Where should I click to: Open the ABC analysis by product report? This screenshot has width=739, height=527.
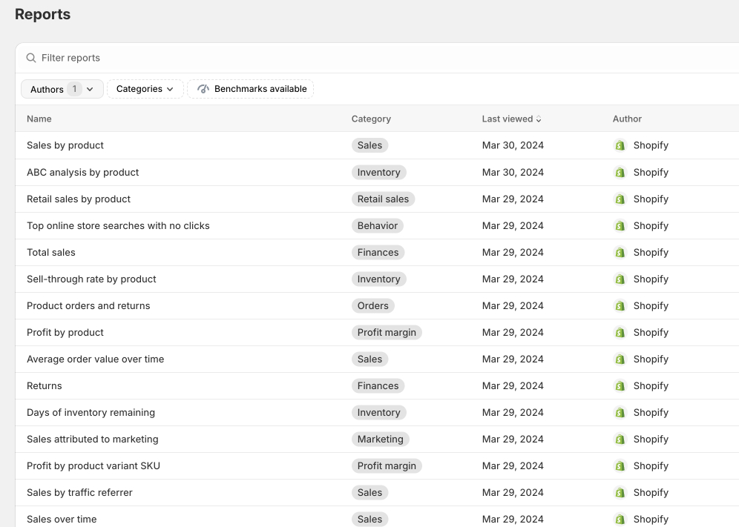pos(83,173)
